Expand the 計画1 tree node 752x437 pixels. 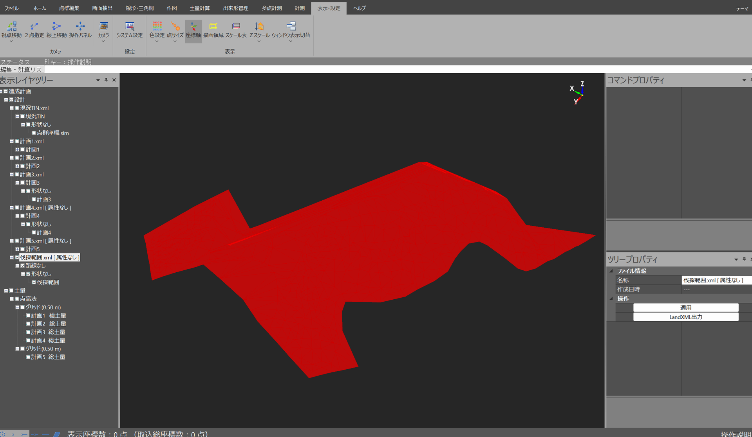coord(17,150)
